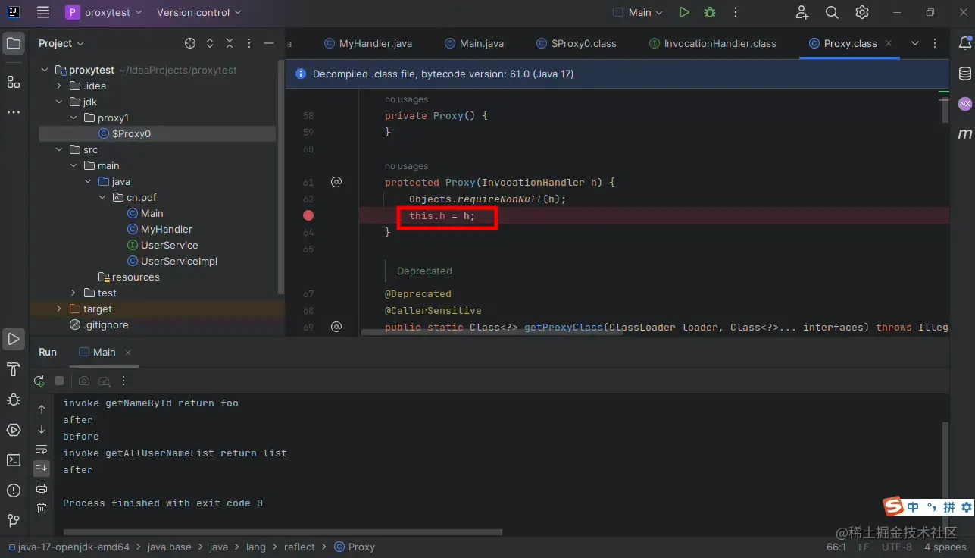
Task: Run the Main configuration with the green play button
Action: coord(684,12)
